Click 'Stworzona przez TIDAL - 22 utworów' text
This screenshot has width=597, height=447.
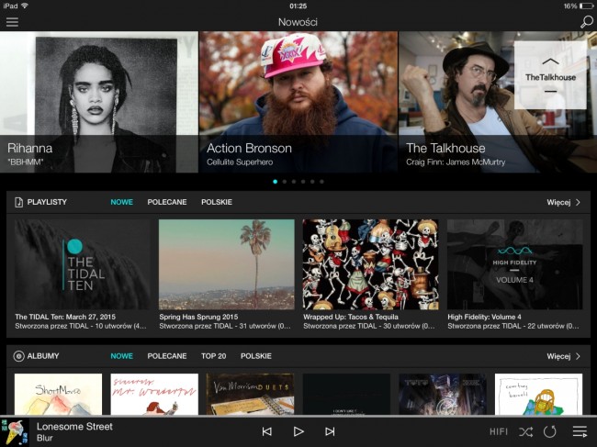tap(513, 326)
